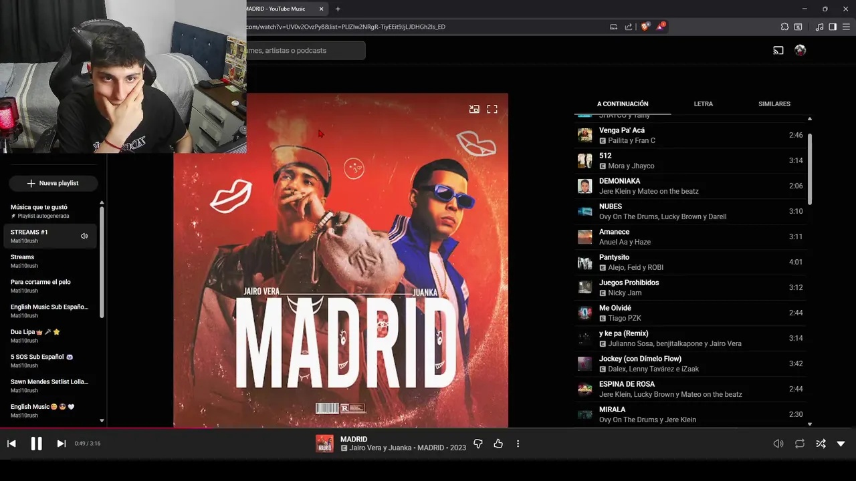Like the song MADRID
Screen dimensions: 856x481
pyautogui.click(x=498, y=444)
